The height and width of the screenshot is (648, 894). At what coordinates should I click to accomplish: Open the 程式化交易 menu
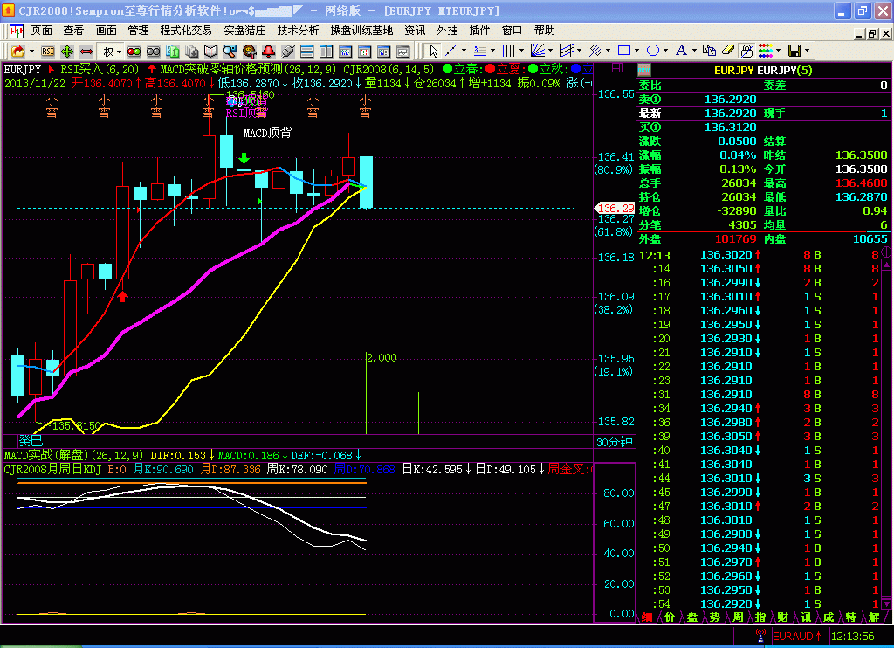[186, 30]
